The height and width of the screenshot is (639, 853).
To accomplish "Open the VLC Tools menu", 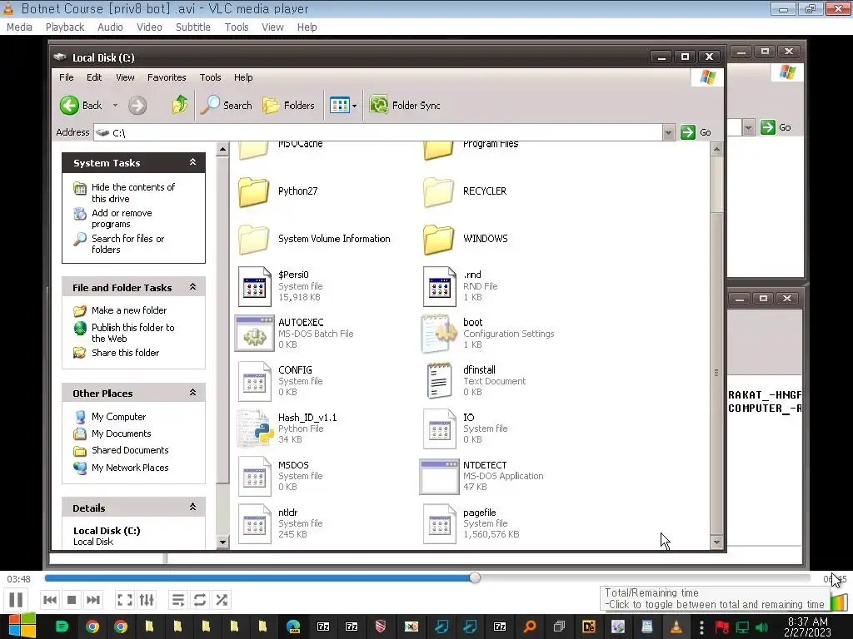I will [237, 27].
